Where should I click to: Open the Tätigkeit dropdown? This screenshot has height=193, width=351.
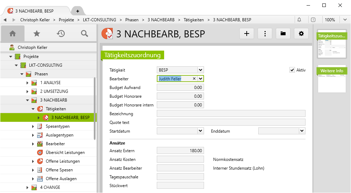pos(200,70)
